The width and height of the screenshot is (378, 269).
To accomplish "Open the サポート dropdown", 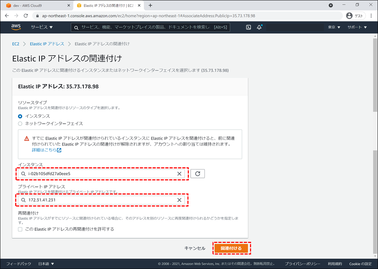I will (356, 27).
